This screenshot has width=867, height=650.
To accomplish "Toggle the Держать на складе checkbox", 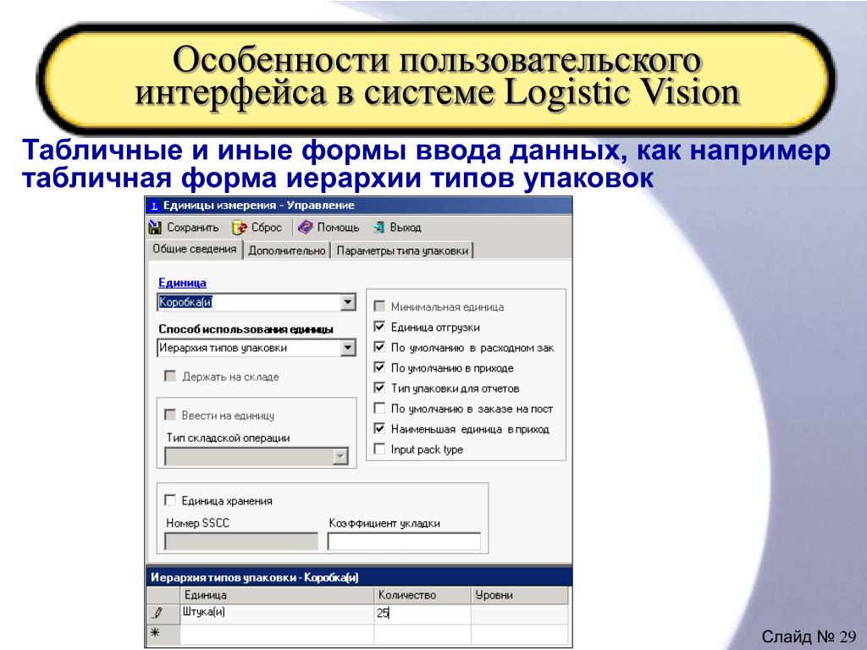I will coord(169,377).
